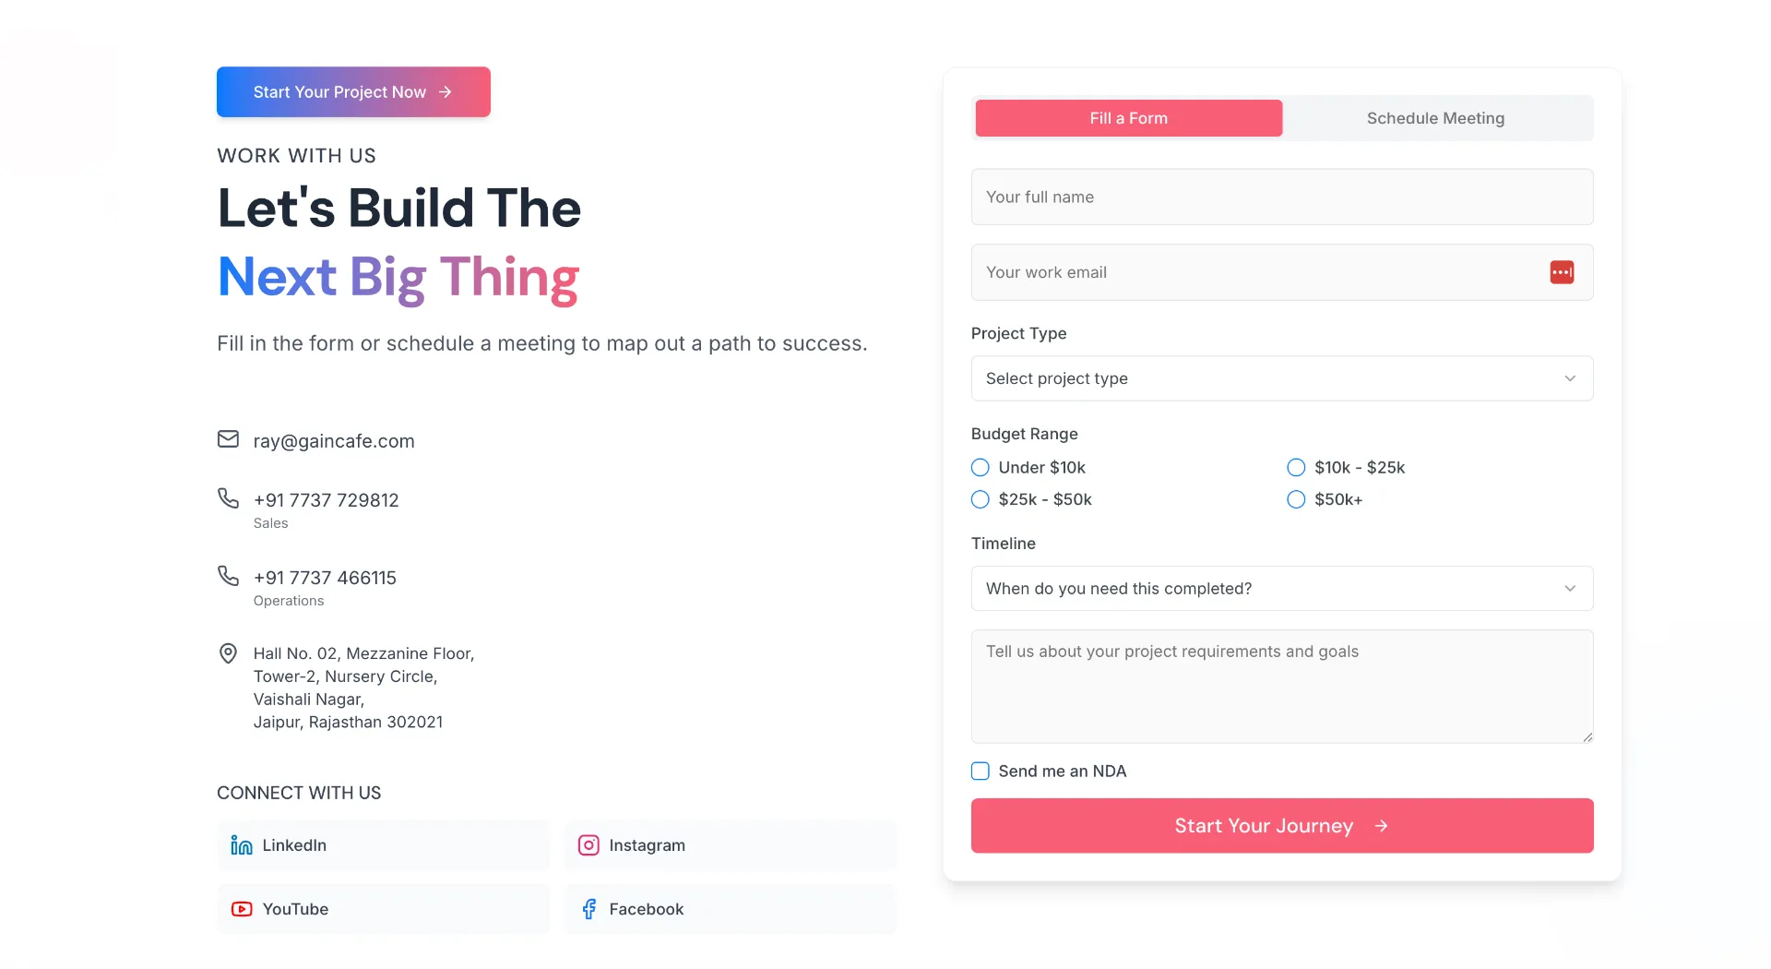Click the map pin icon by the address

pos(228,653)
